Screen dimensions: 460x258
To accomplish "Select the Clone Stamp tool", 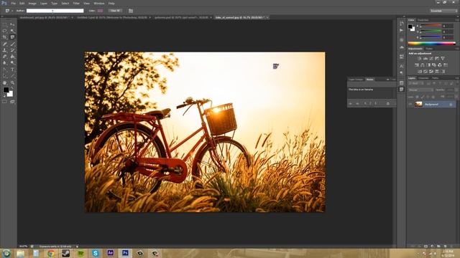I will pos(5,50).
